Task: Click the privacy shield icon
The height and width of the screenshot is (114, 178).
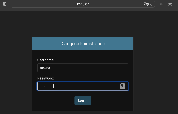Action: click(x=5, y=4)
